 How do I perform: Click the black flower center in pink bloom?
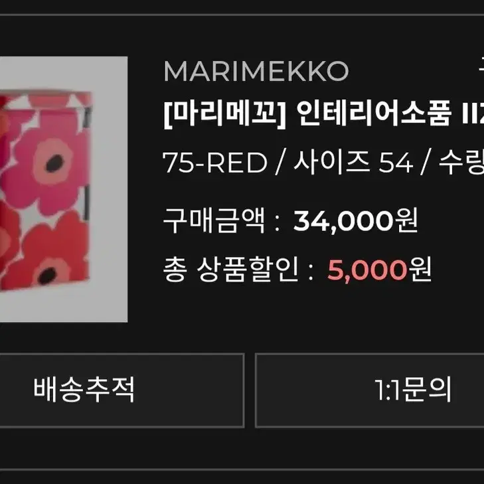coord(54,163)
